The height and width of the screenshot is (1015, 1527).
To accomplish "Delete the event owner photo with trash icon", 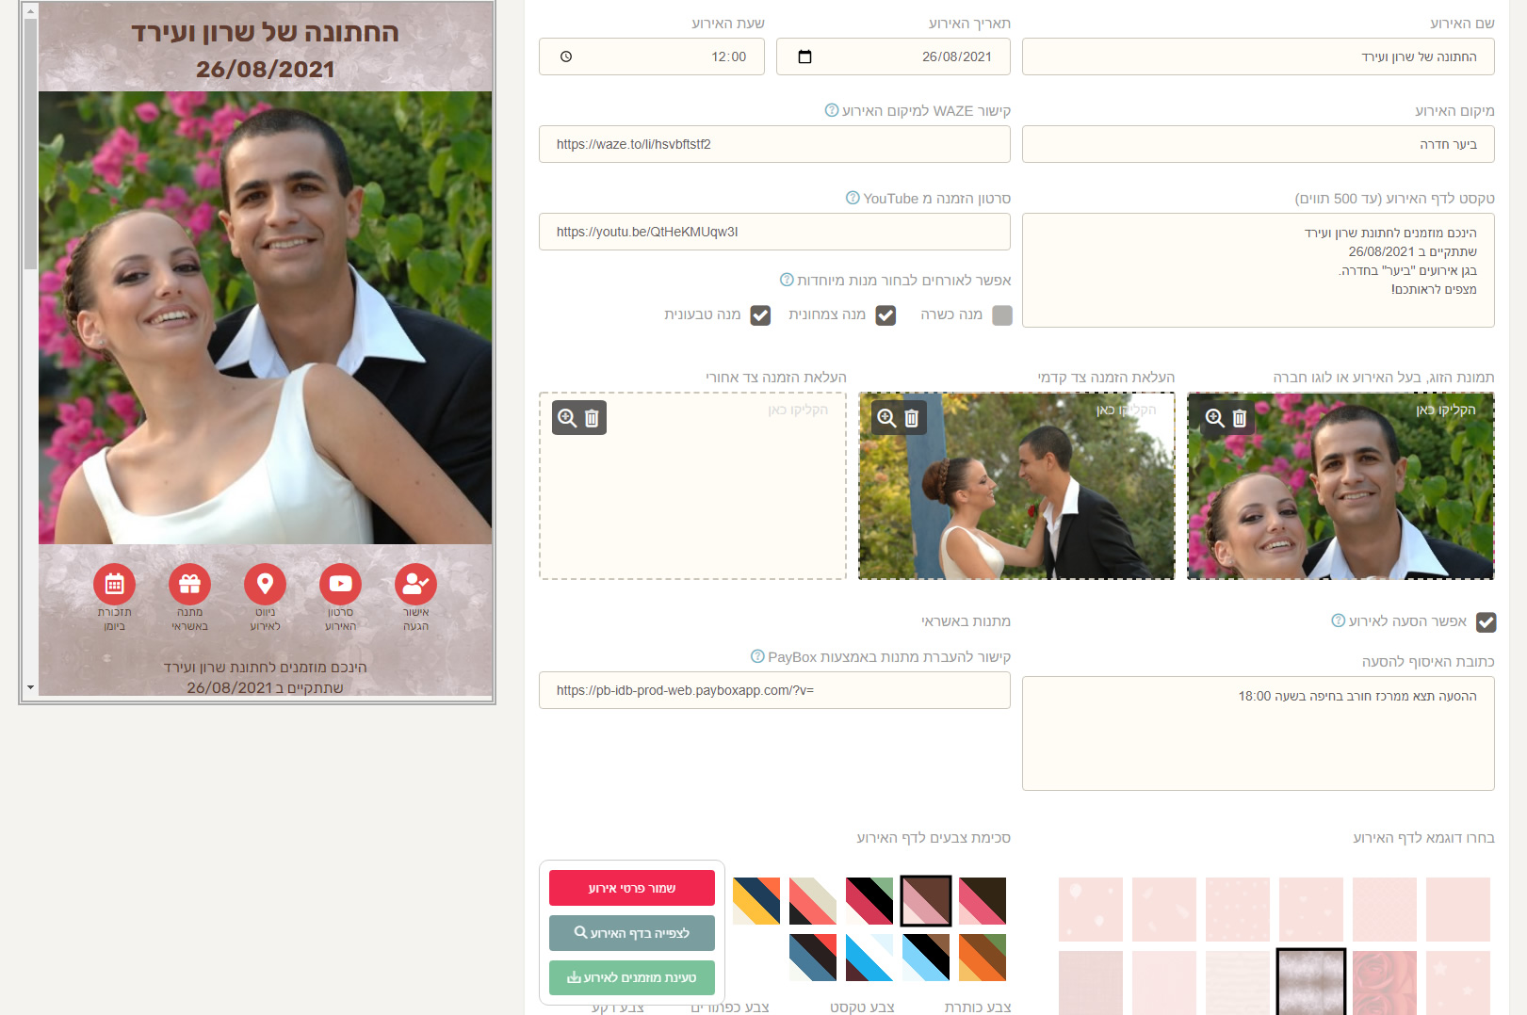I will [x=1240, y=418].
